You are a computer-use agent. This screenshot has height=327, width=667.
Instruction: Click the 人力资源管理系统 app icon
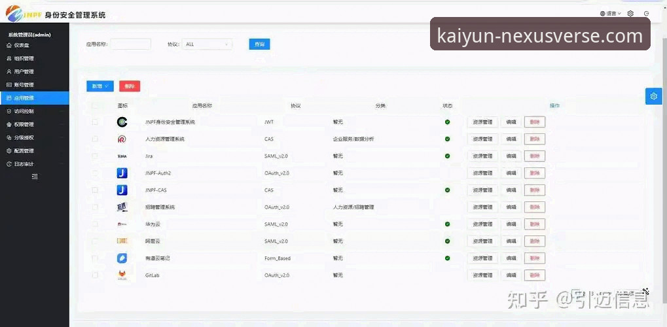click(x=122, y=139)
